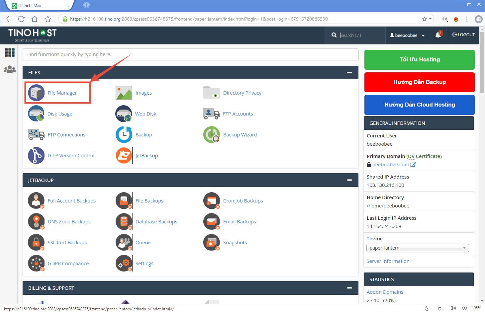
Task: Open the GDPR Compliance icon
Action: pos(36,263)
